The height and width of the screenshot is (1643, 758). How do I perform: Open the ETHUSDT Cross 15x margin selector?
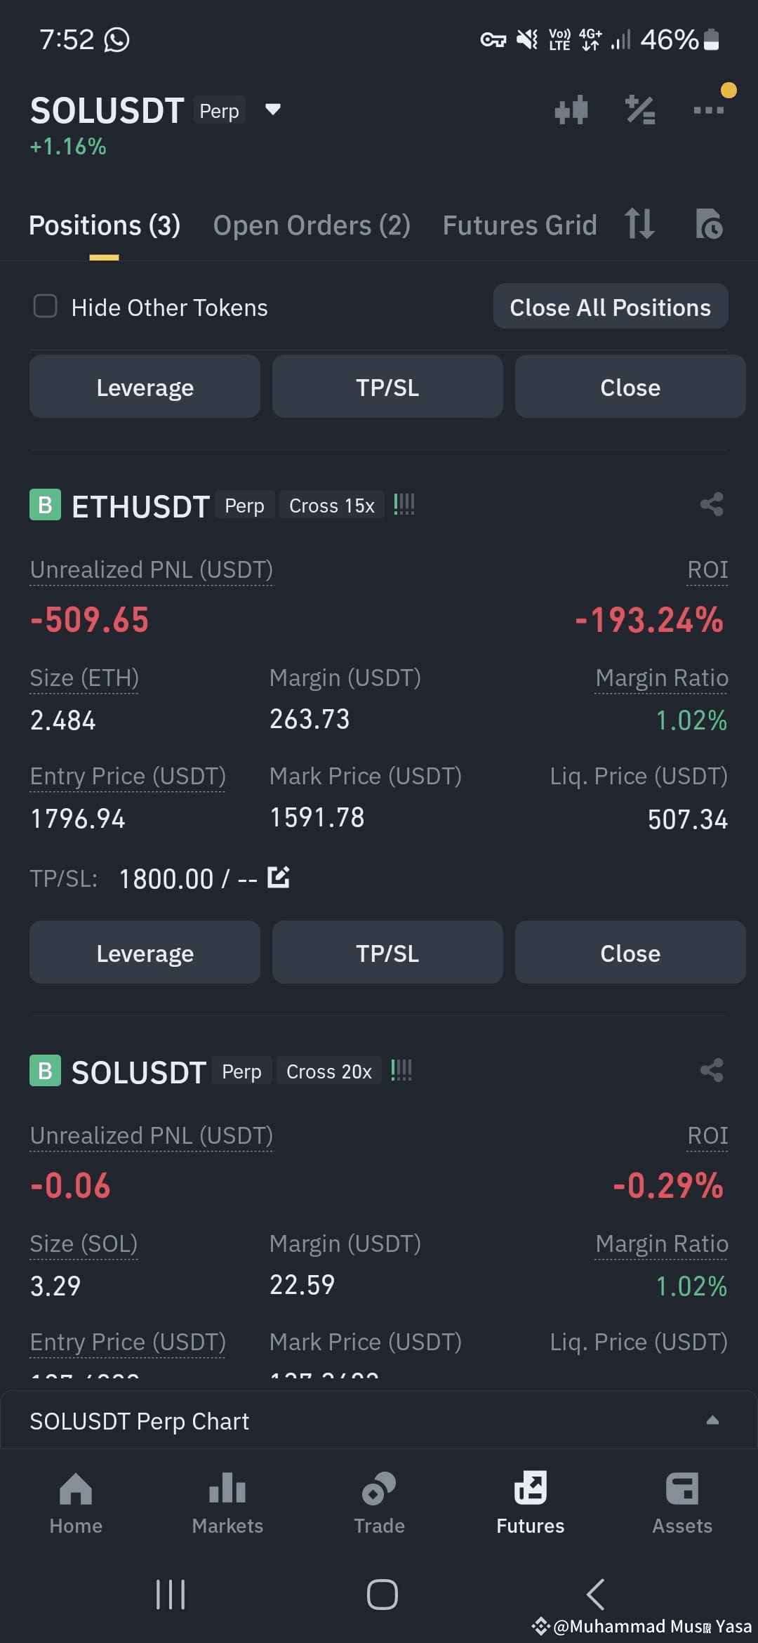332,506
